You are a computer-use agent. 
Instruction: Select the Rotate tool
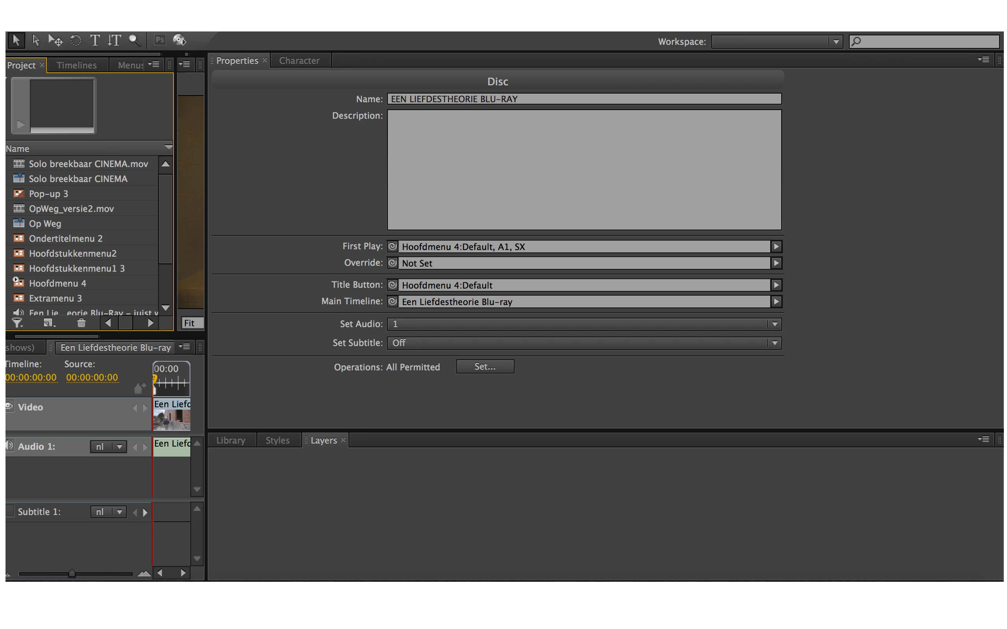76,40
